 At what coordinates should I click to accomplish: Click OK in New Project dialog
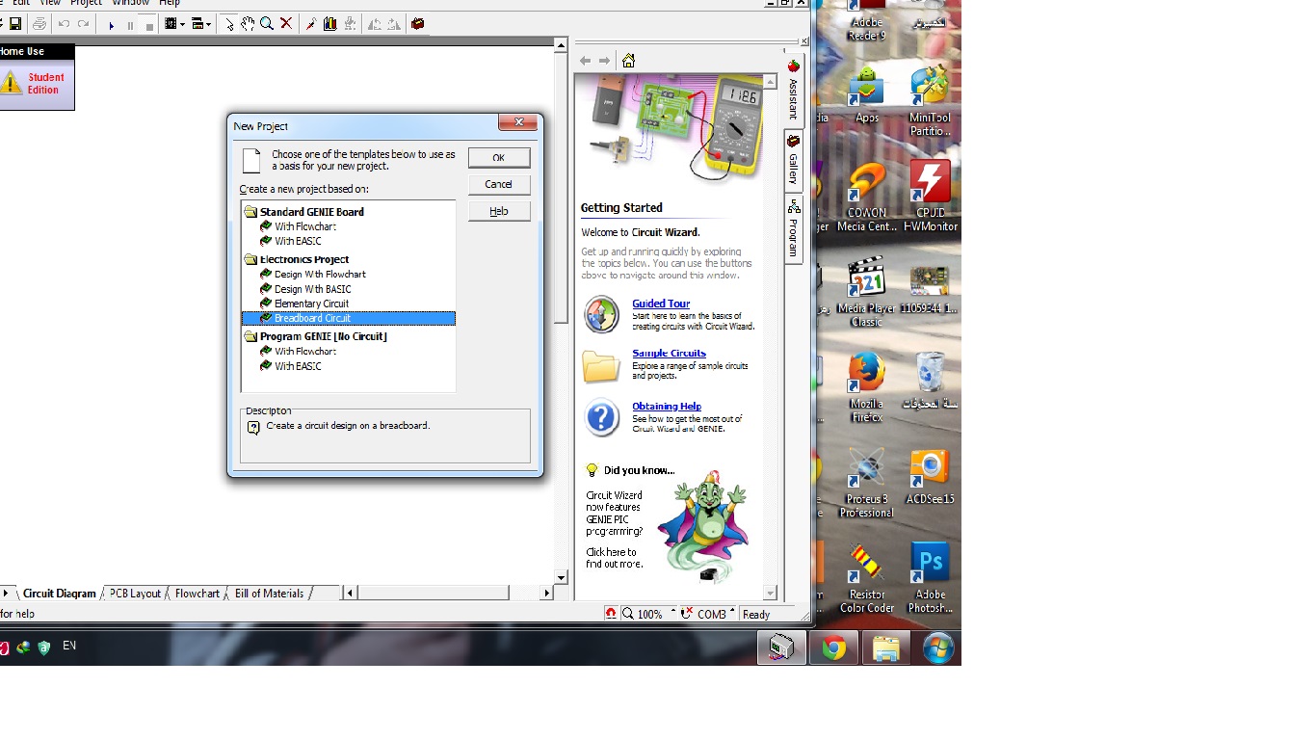[499, 157]
